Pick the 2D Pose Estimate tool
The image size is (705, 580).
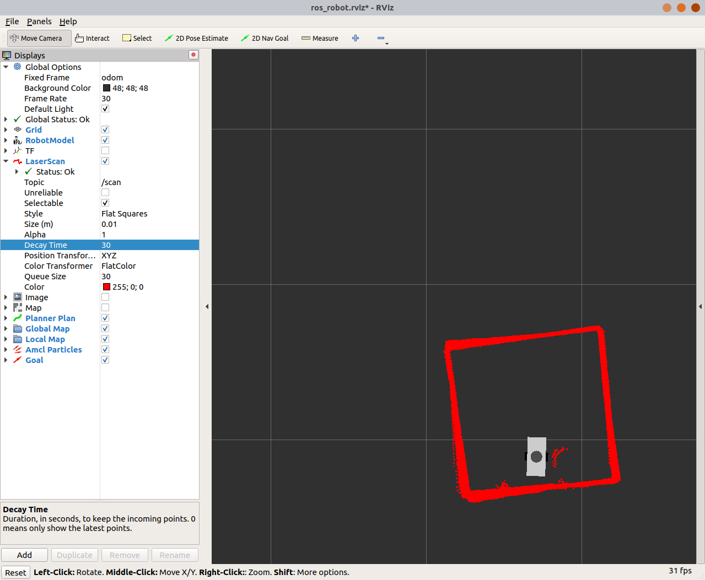[196, 38]
